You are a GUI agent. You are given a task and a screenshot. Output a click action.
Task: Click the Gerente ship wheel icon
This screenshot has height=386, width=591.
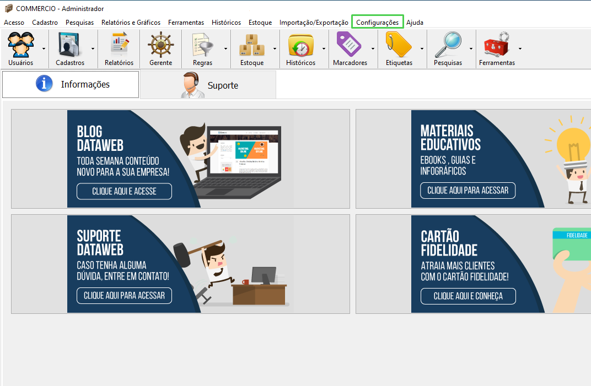tap(160, 45)
